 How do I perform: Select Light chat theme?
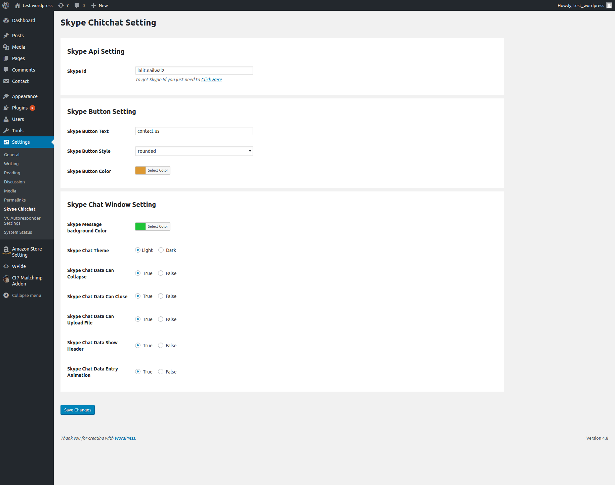tap(138, 250)
